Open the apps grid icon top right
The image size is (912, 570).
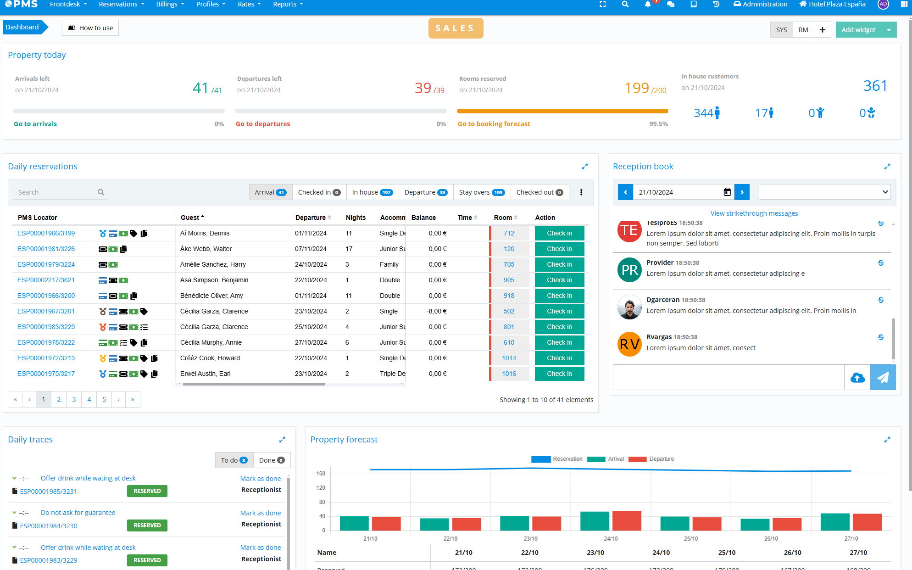point(904,4)
